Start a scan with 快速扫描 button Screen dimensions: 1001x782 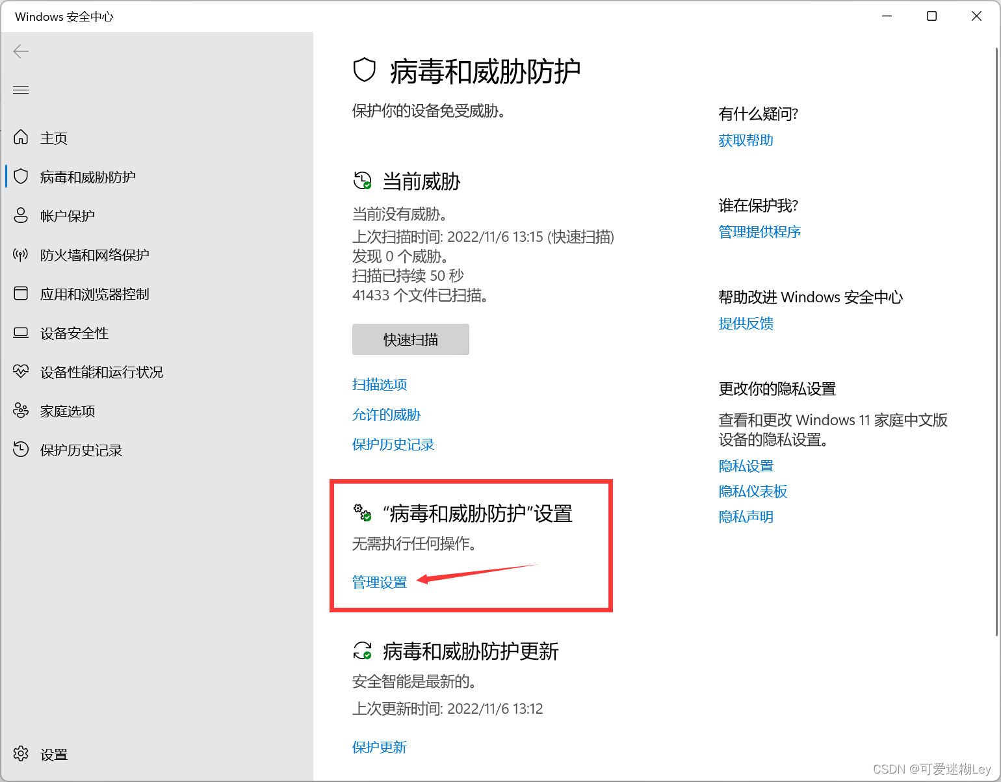[411, 339]
